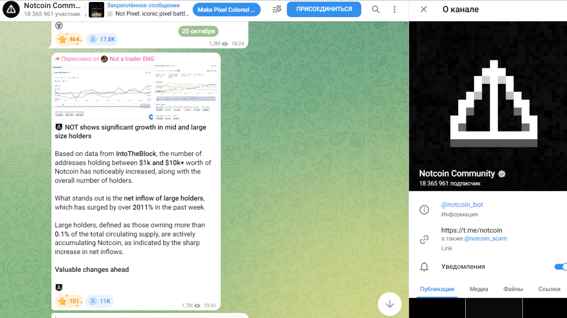Click the info circle icon
The width and height of the screenshot is (567, 318).
pyautogui.click(x=424, y=210)
